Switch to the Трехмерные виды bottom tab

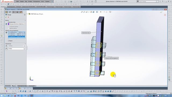[x=22, y=86]
